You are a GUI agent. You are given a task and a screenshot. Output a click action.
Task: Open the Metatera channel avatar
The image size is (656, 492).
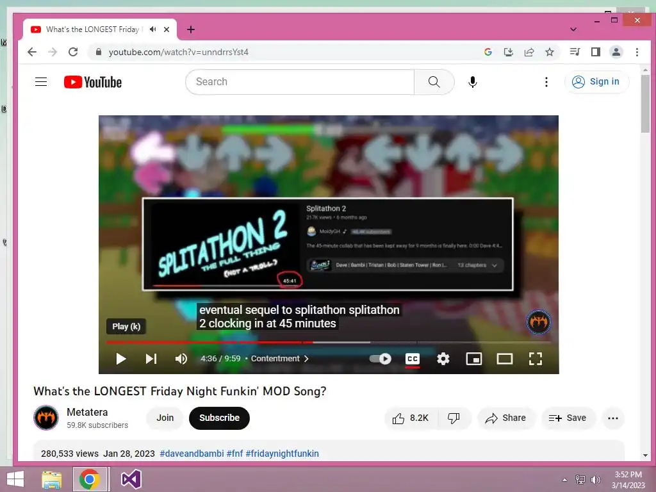(x=46, y=418)
